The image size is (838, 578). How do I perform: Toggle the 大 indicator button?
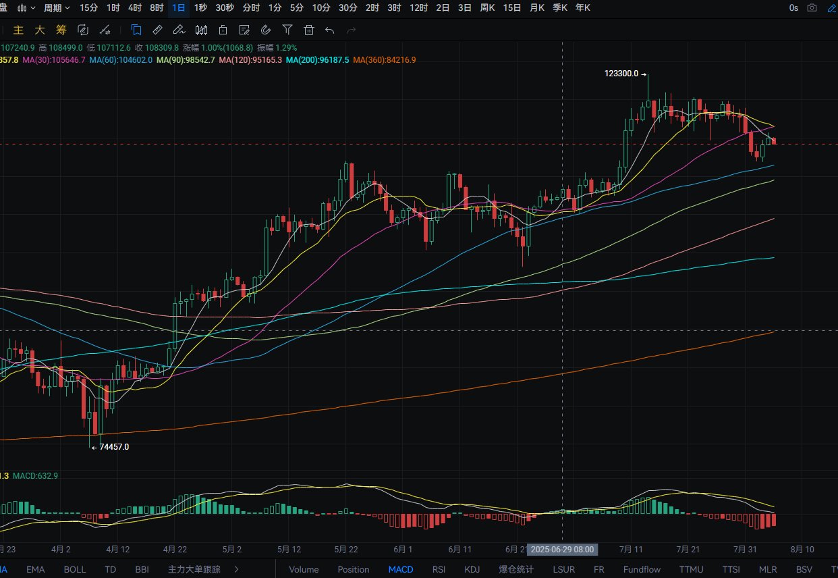40,30
